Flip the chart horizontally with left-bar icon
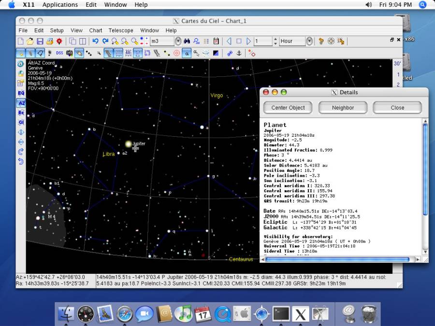435x326 pixels. pyautogui.click(x=21, y=132)
